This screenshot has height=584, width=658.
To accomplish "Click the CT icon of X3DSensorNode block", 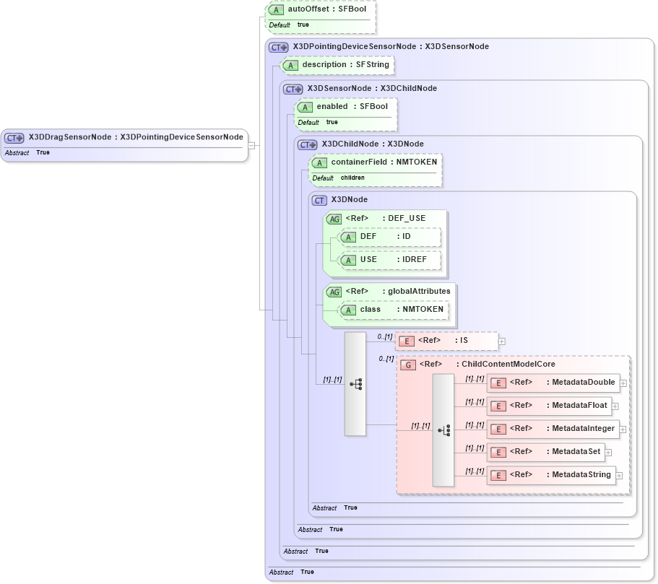I will (x=293, y=89).
